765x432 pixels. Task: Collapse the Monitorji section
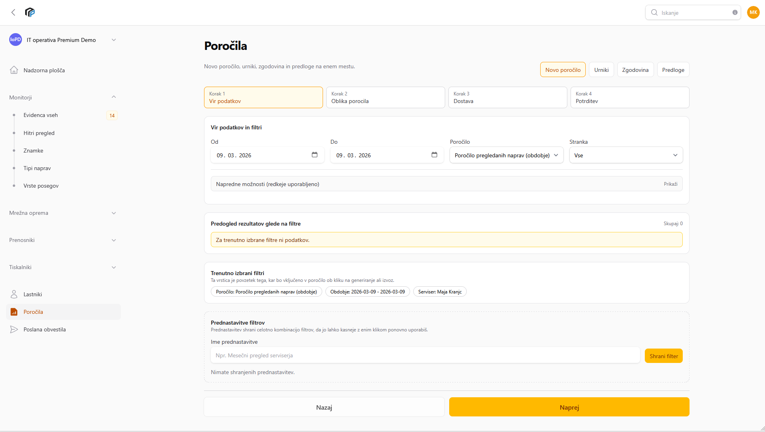[114, 97]
